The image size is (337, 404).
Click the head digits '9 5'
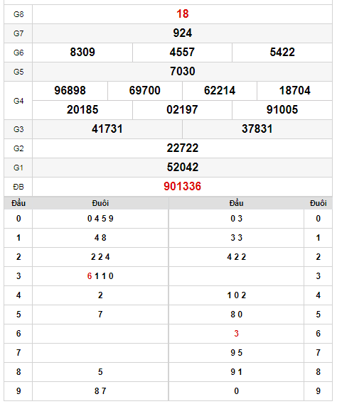(236, 353)
